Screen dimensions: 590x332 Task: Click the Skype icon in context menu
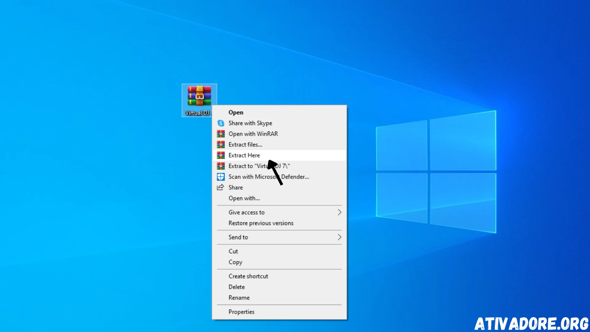[221, 123]
